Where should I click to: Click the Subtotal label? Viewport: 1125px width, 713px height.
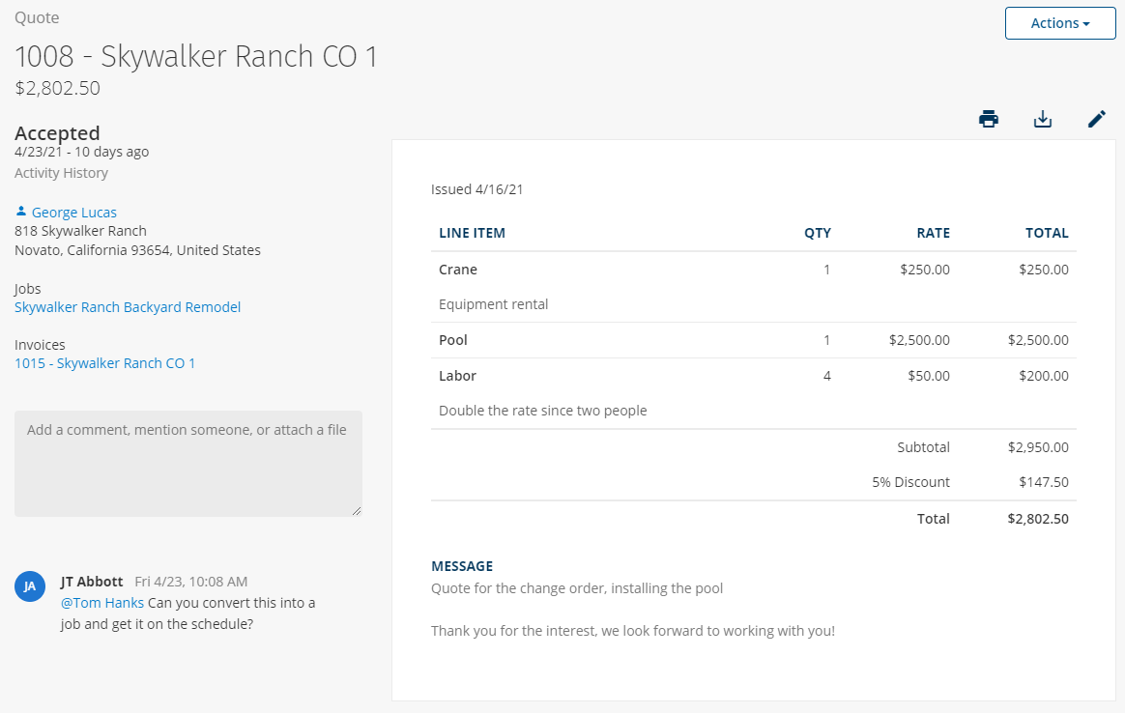pyautogui.click(x=923, y=447)
